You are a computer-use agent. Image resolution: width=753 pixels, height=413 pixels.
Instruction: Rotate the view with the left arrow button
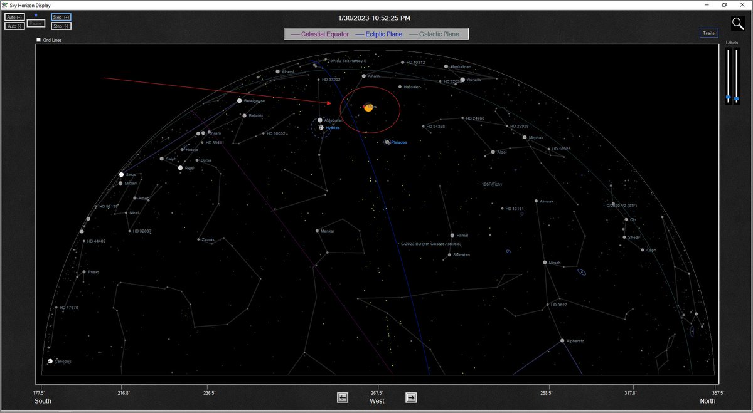(343, 397)
